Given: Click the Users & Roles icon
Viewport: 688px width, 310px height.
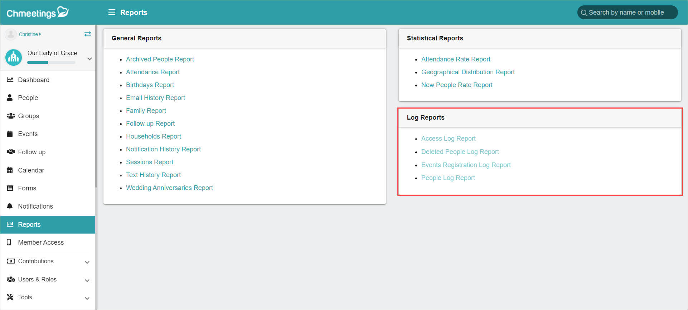Looking at the screenshot, I should [11, 279].
